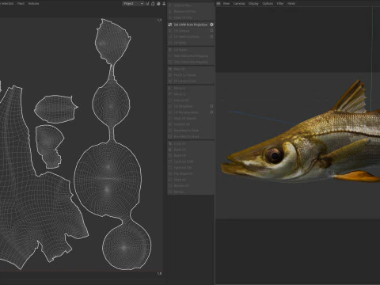Click the arrow icon in UV editor header
Image resolution: width=380 pixels, height=285 pixels.
pos(164,3)
